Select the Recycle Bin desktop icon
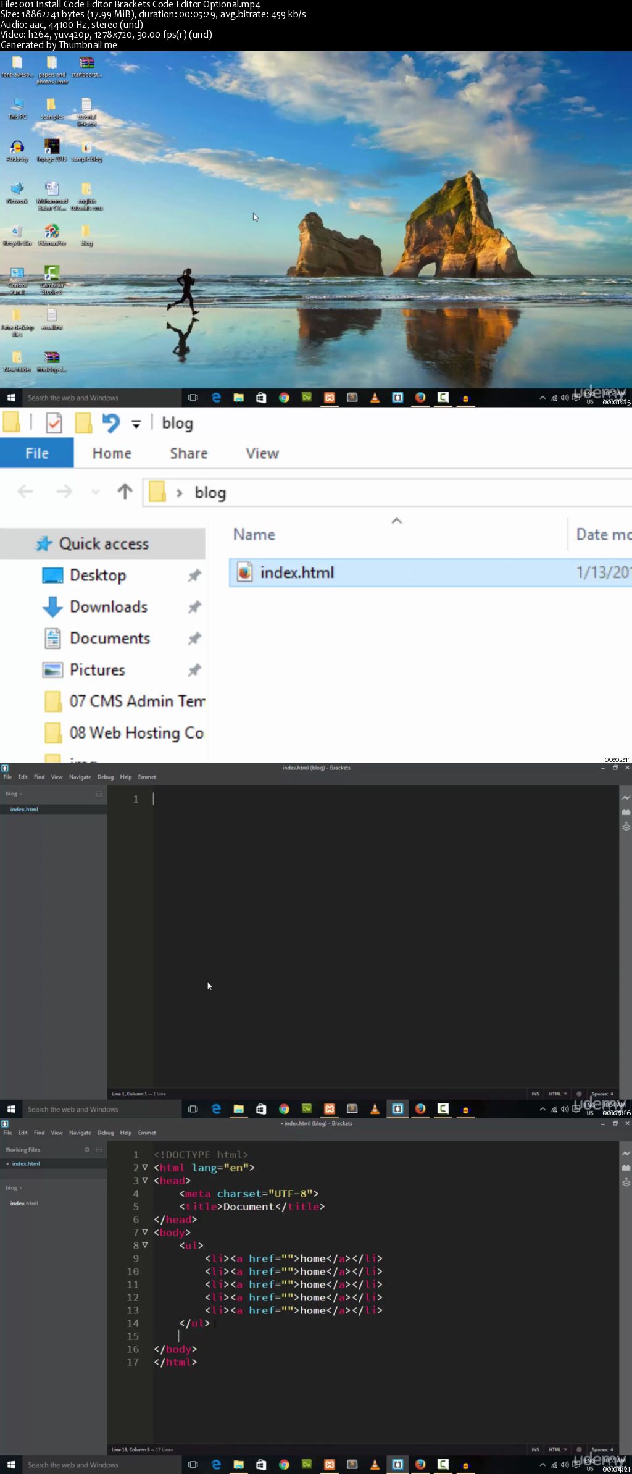The width and height of the screenshot is (632, 1474). pos(17,235)
